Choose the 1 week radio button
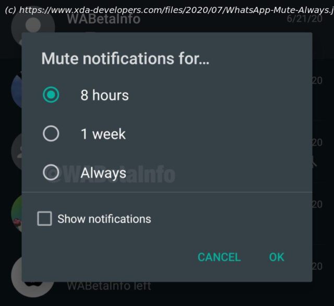Image resolution: width=334 pixels, height=306 pixels. click(x=51, y=134)
